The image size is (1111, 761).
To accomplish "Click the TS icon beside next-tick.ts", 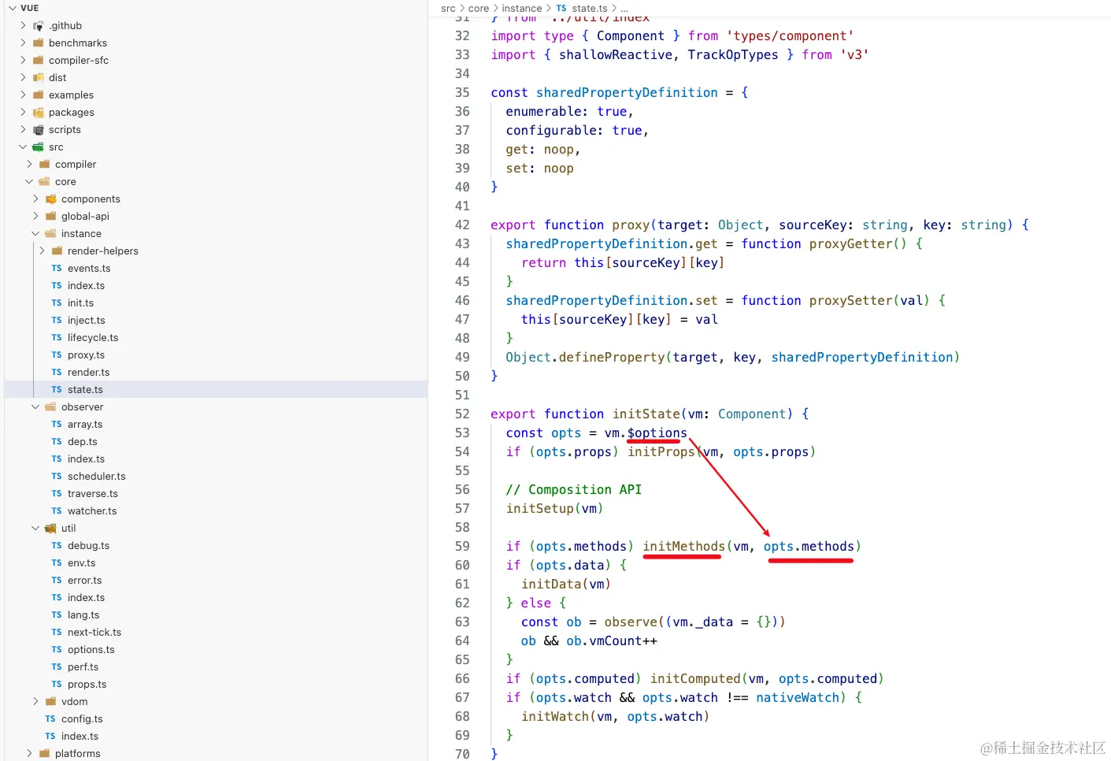I will (57, 633).
